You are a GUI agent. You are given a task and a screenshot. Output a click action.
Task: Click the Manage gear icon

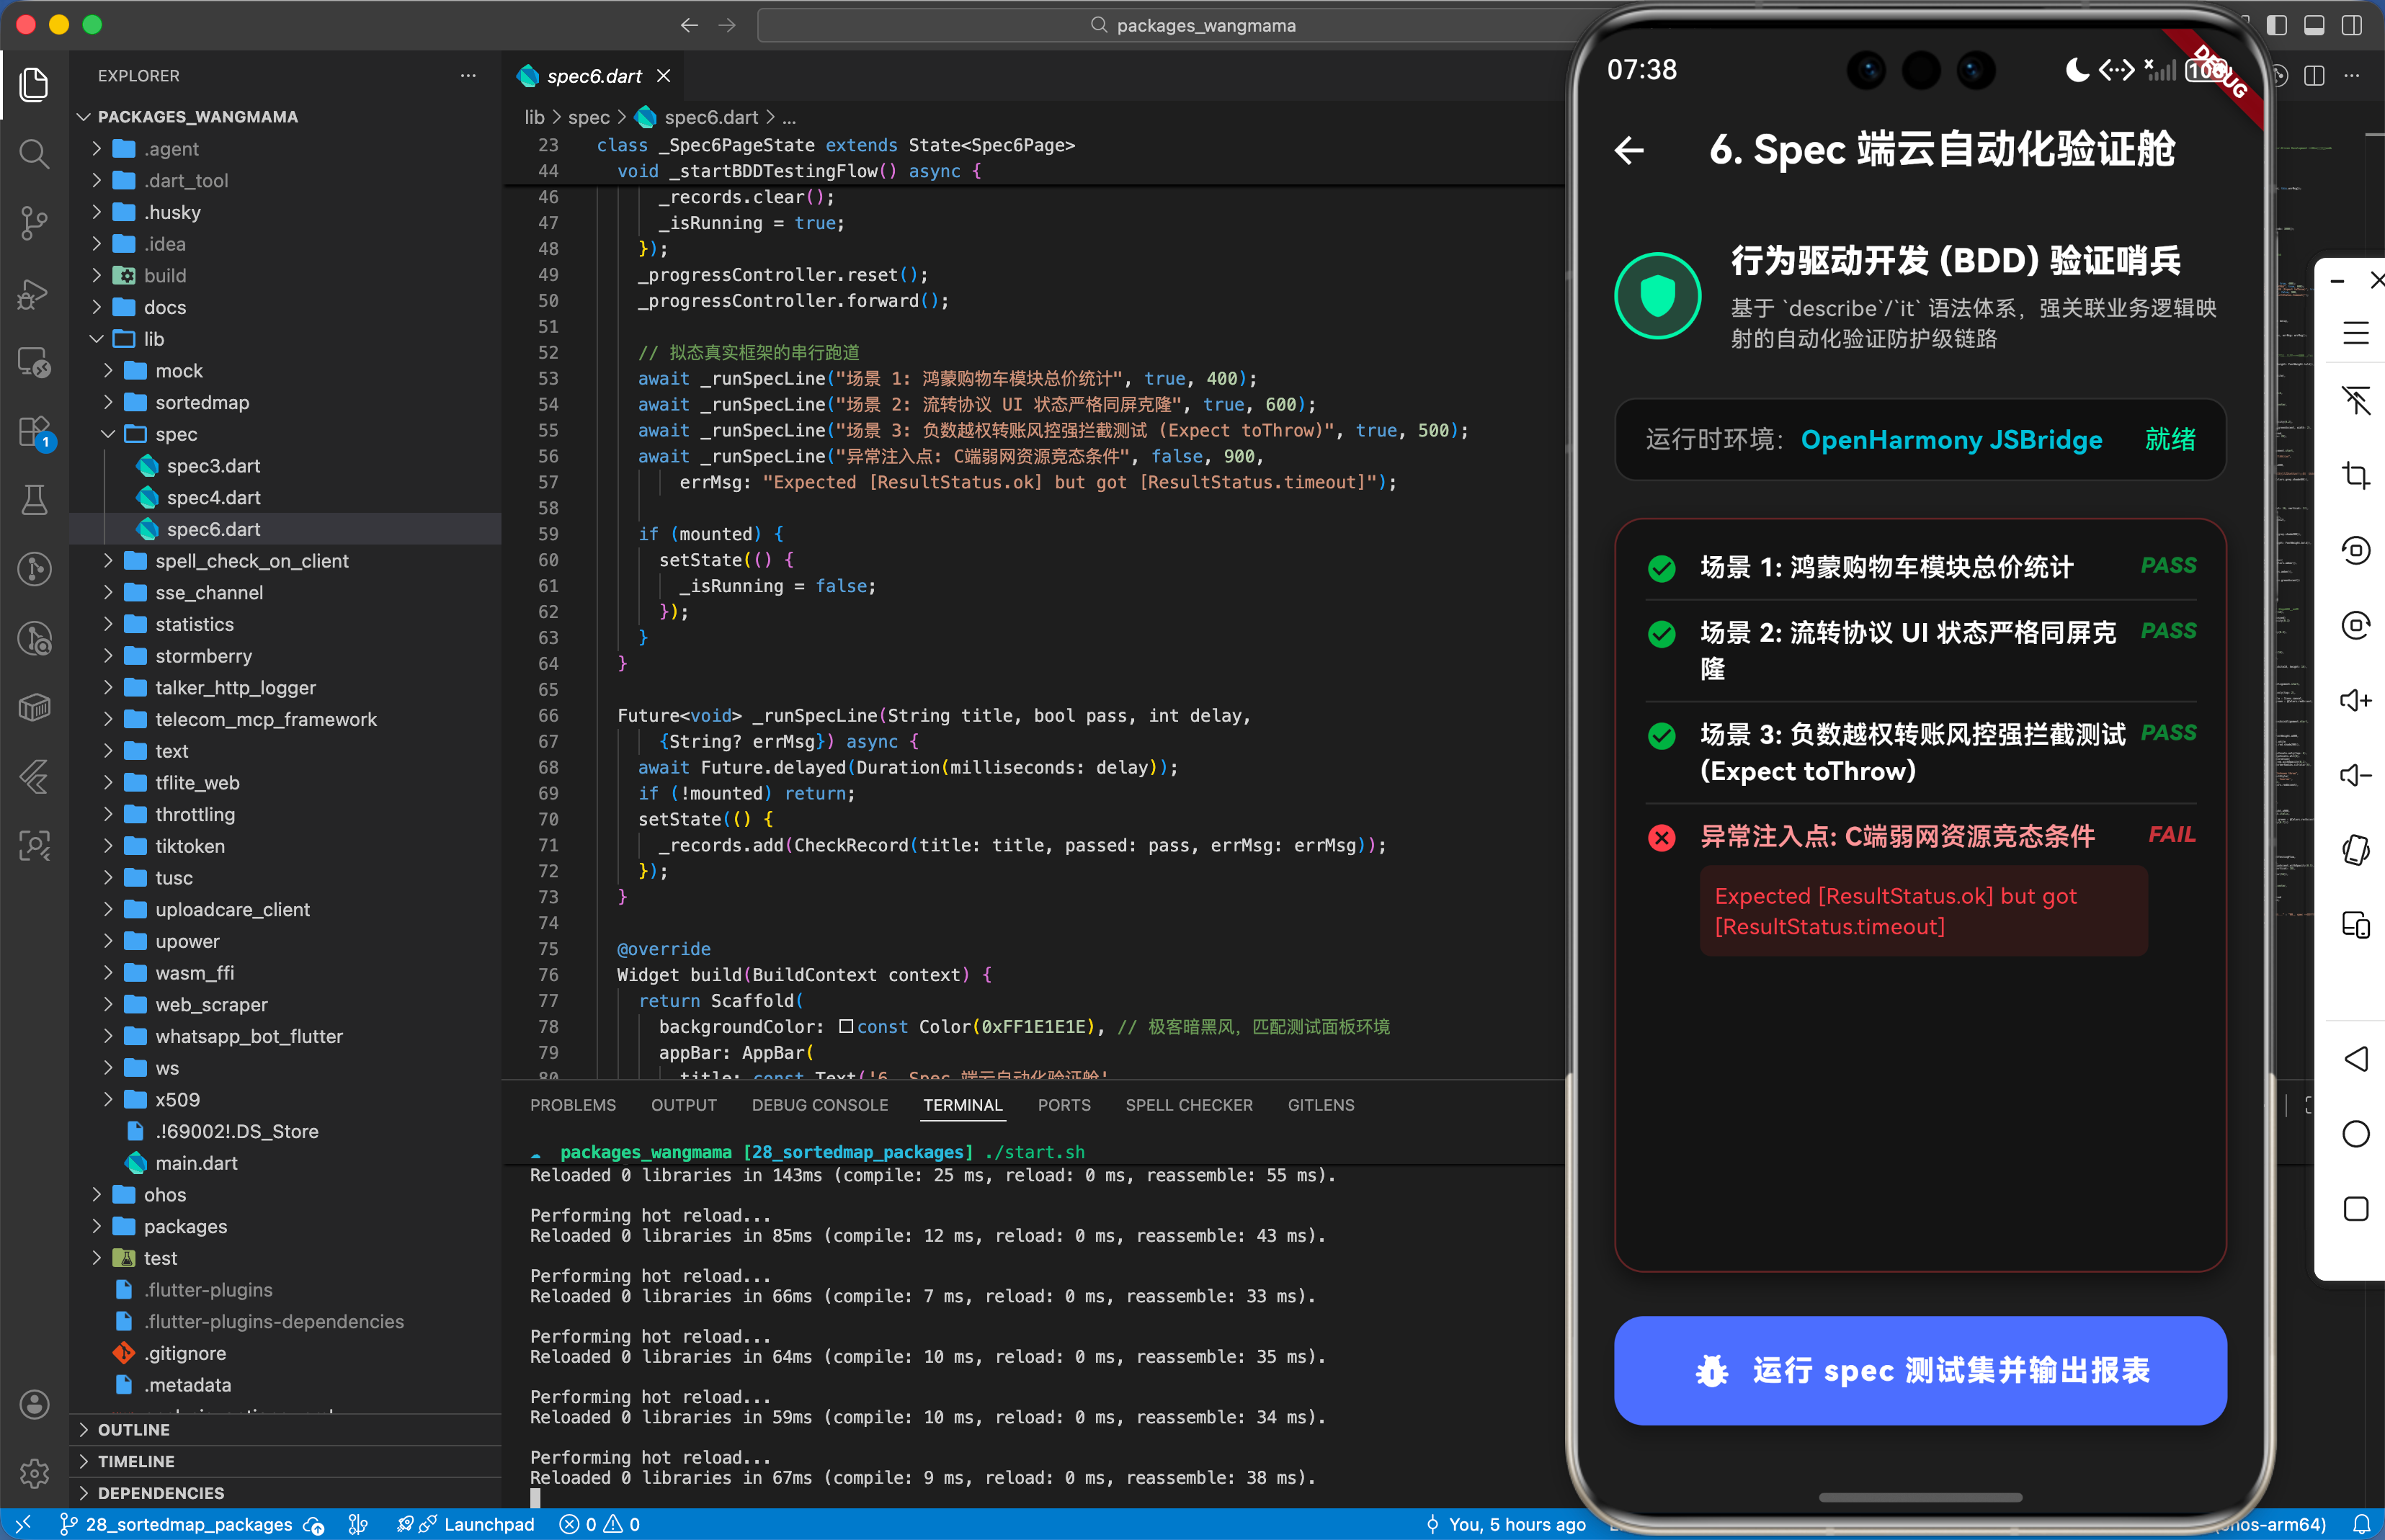(34, 1472)
